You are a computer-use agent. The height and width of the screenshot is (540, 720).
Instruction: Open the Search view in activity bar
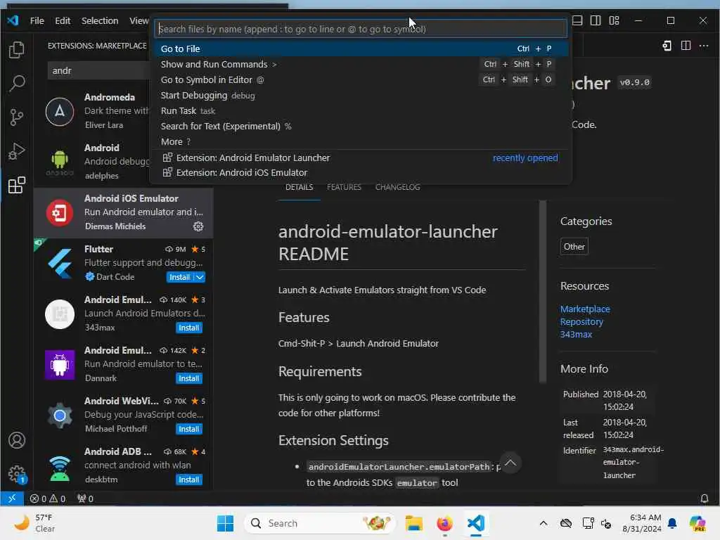[17, 83]
